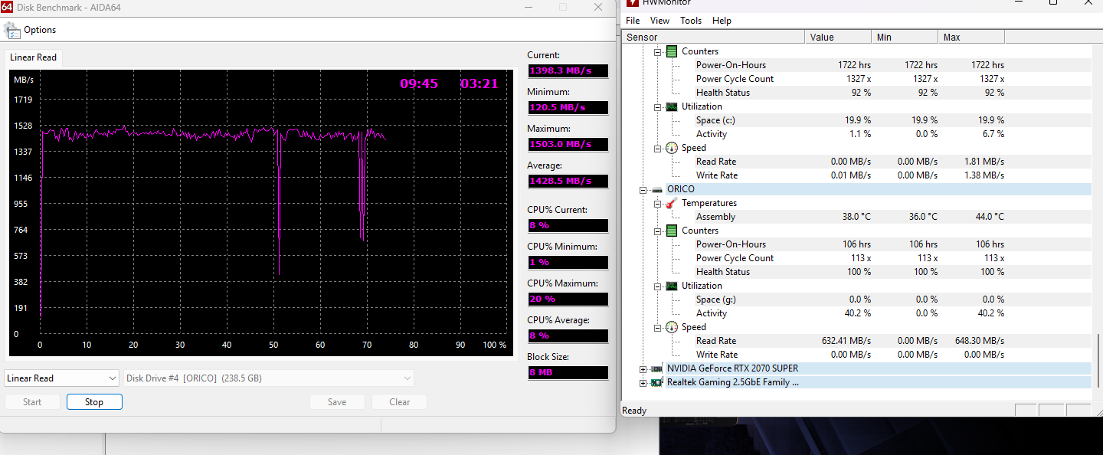Click the Current speed 1398.3 MB/s field
The width and height of the screenshot is (1103, 455).
pos(568,70)
